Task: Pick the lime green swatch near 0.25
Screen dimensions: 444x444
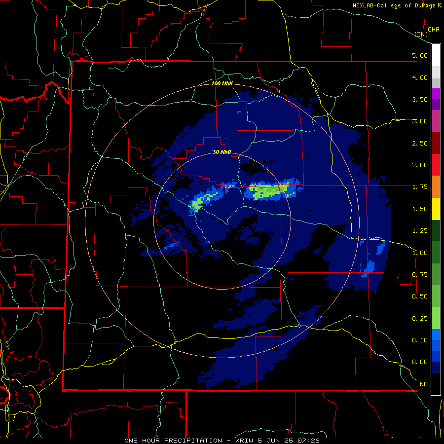Action: click(436, 318)
